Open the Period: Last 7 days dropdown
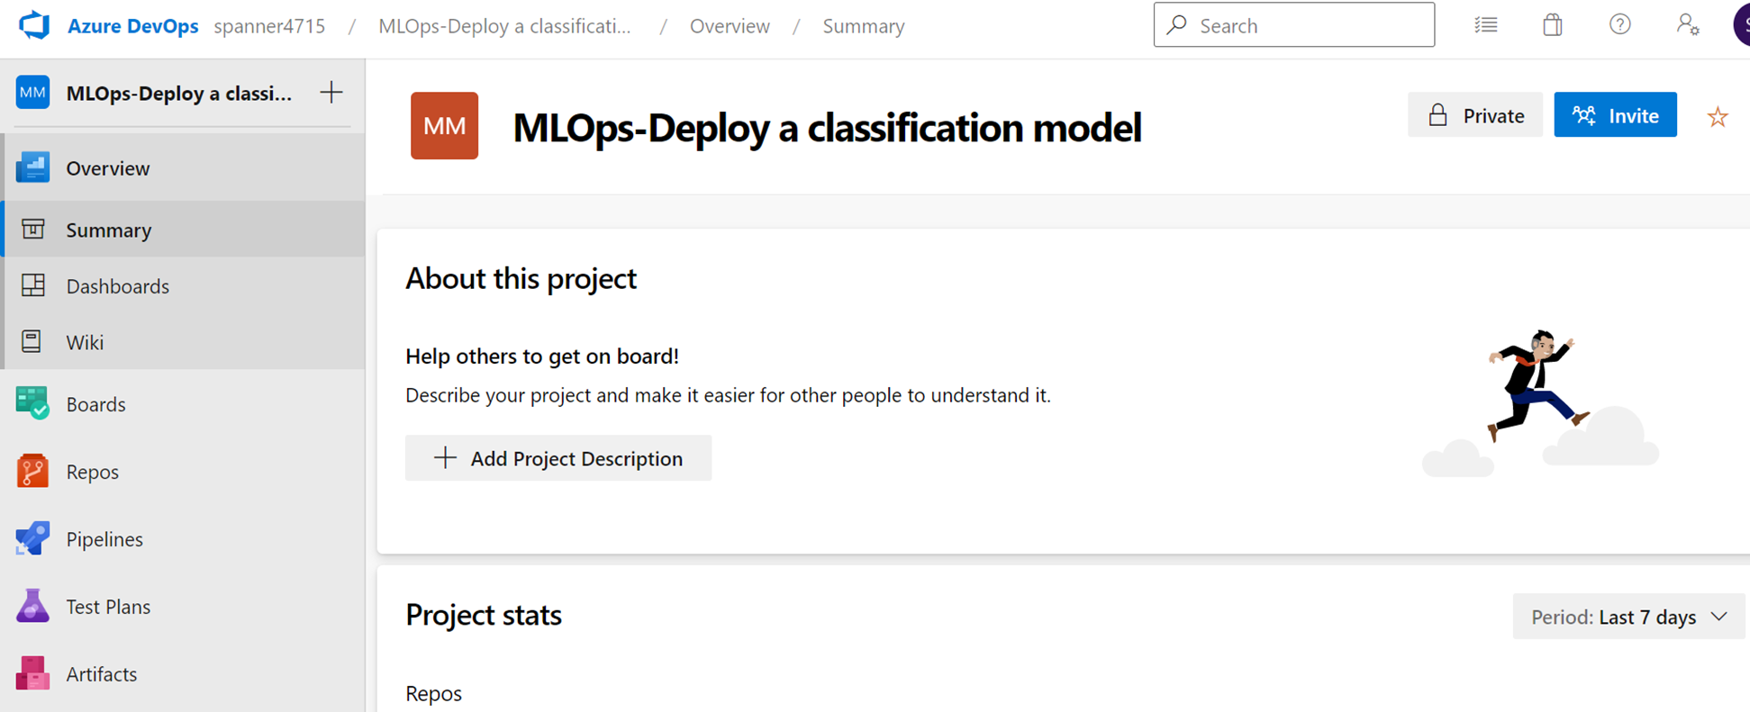The width and height of the screenshot is (1750, 712). (x=1628, y=617)
